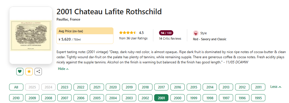Click the green heart favorite icon
The width and height of the screenshot is (289, 103).
tap(20, 72)
